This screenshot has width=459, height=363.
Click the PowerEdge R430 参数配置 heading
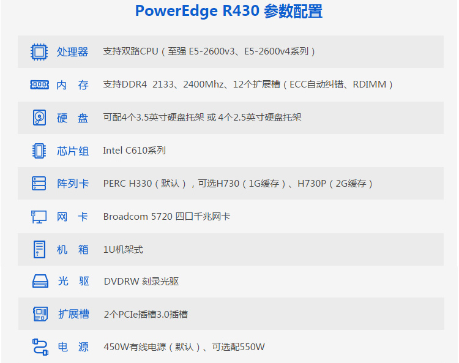[229, 12]
